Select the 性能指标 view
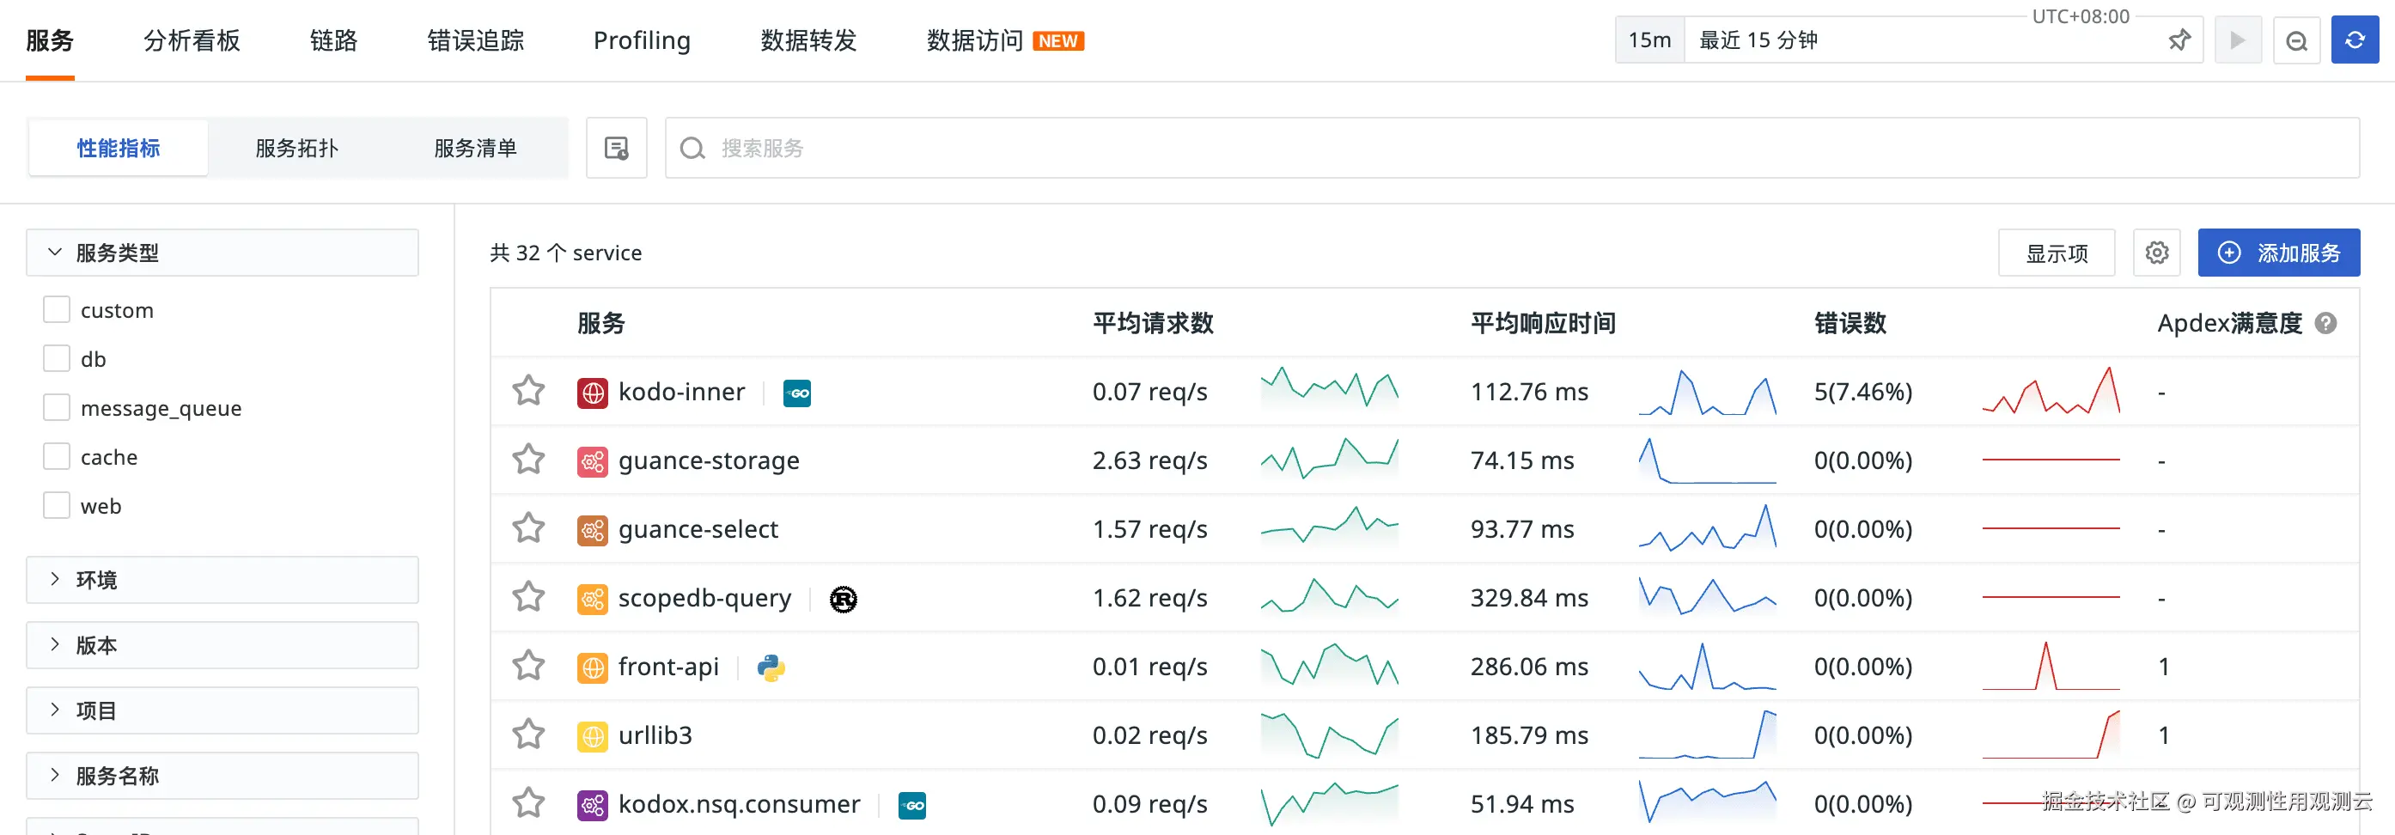Image resolution: width=2395 pixels, height=835 pixels. pyautogui.click(x=118, y=148)
